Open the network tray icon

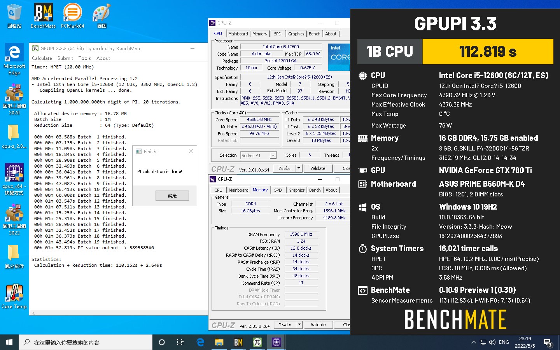(x=483, y=342)
